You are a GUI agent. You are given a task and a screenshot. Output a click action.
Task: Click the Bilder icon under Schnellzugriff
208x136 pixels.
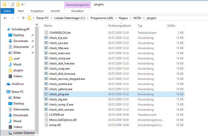[x=10, y=53]
